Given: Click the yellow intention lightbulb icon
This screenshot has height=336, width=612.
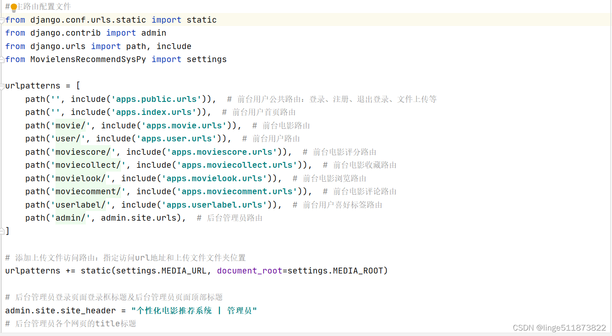Looking at the screenshot, I should [x=13, y=7].
